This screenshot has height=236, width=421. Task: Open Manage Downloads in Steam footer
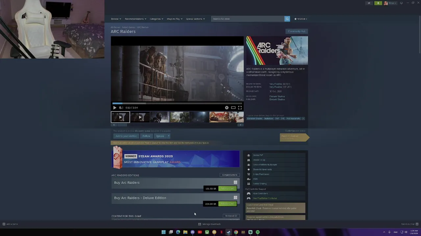click(210, 224)
